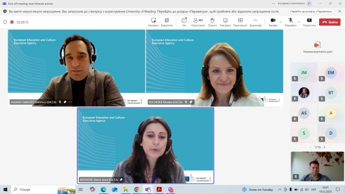
Task: Open the view layout options
Action: tap(240, 22)
